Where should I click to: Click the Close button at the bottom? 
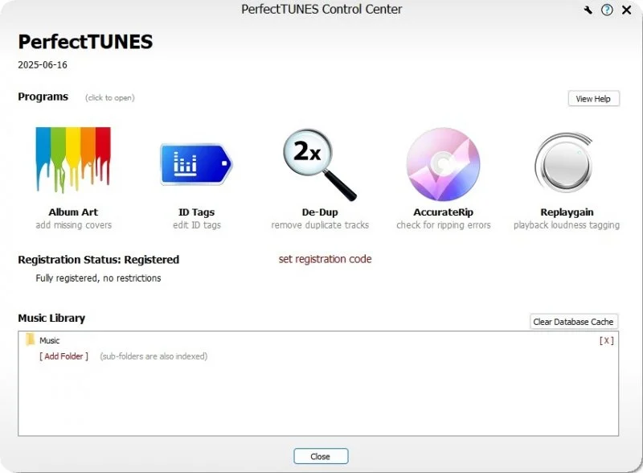click(321, 456)
